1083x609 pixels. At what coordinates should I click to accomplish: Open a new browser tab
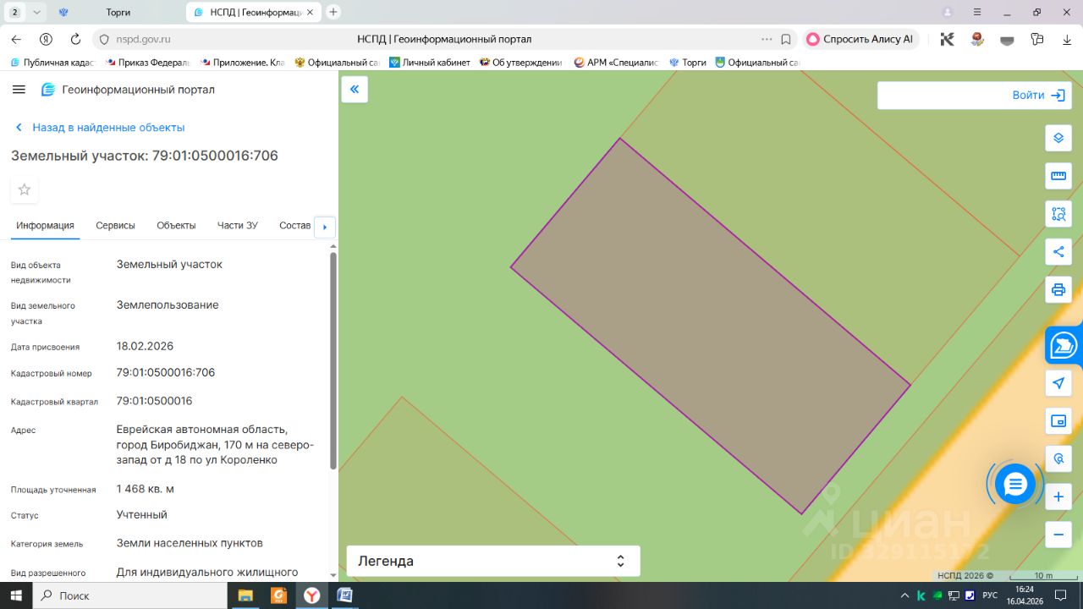[333, 12]
